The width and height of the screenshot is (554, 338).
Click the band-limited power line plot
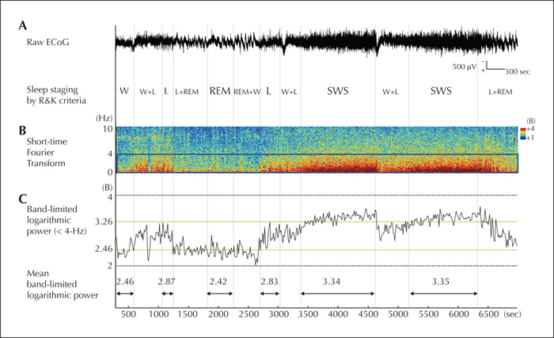click(x=317, y=235)
